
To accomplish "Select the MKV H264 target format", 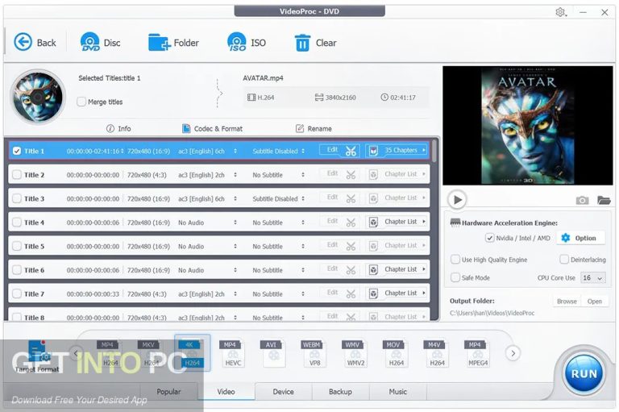I will click(150, 353).
